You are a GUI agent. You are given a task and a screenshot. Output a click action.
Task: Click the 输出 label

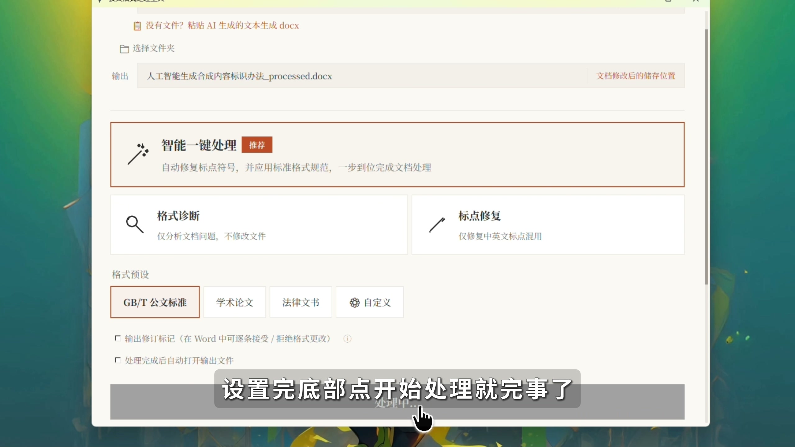[x=120, y=76]
